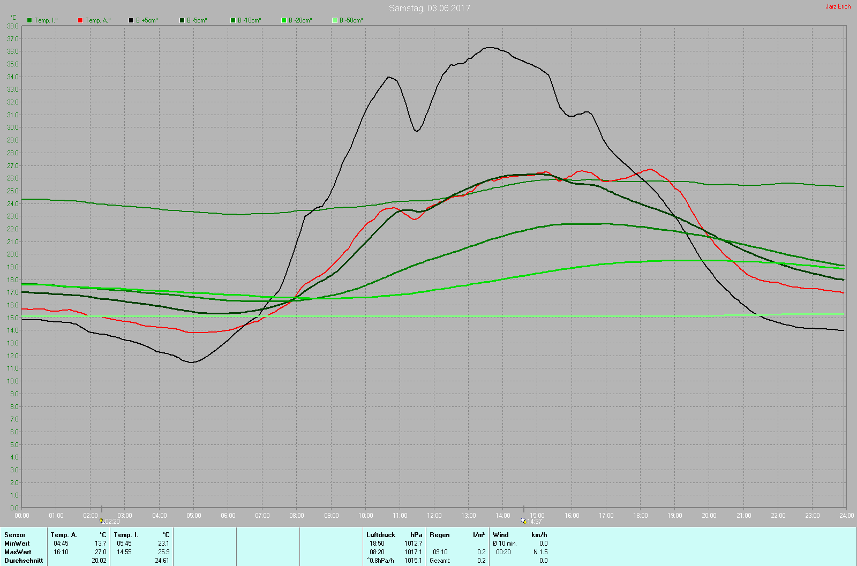The height and width of the screenshot is (566, 857).
Task: Click the B -10cm legend color square
Action: pos(233,20)
